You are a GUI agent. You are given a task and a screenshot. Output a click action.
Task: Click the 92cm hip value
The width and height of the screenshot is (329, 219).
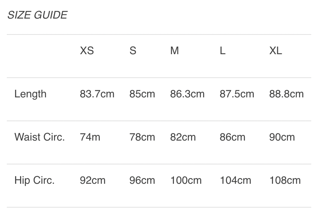click(93, 180)
